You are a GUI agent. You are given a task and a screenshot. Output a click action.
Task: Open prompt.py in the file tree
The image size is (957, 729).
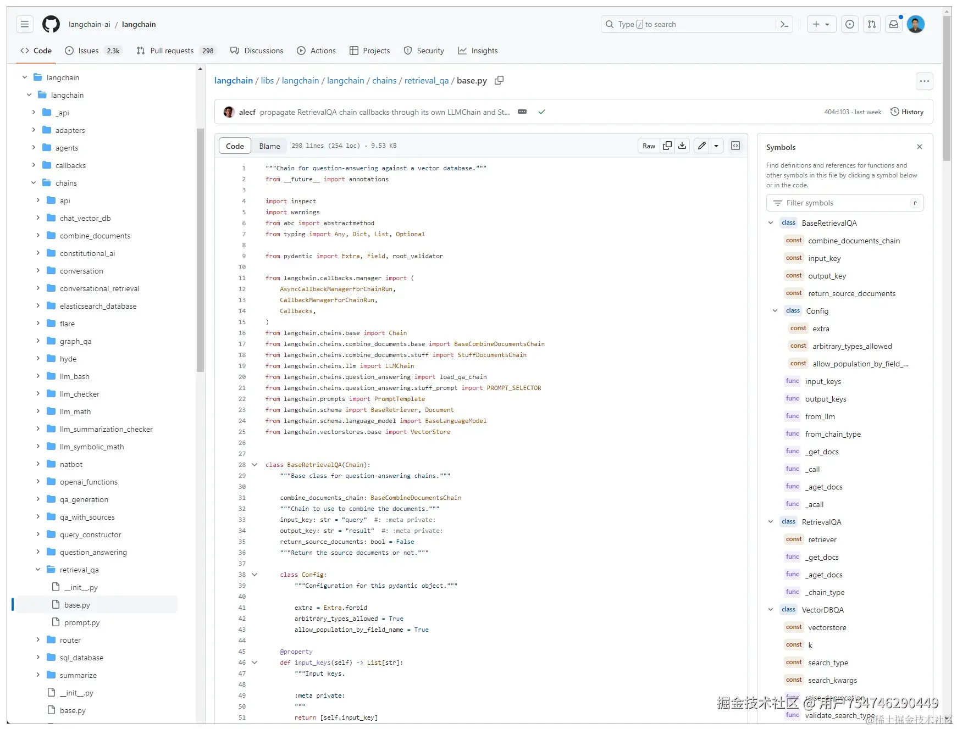(82, 622)
